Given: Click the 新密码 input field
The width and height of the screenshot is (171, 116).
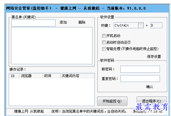Looking at the screenshot, I should [x=140, y=69].
